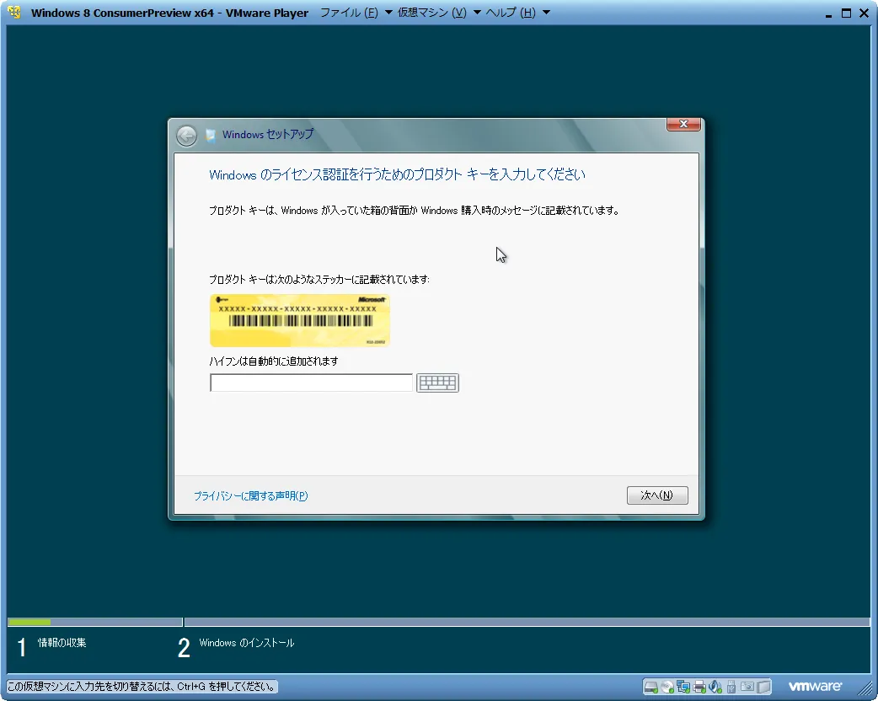Click the VMware Player title bar icon
Image resolution: width=878 pixels, height=701 pixels.
tap(13, 13)
